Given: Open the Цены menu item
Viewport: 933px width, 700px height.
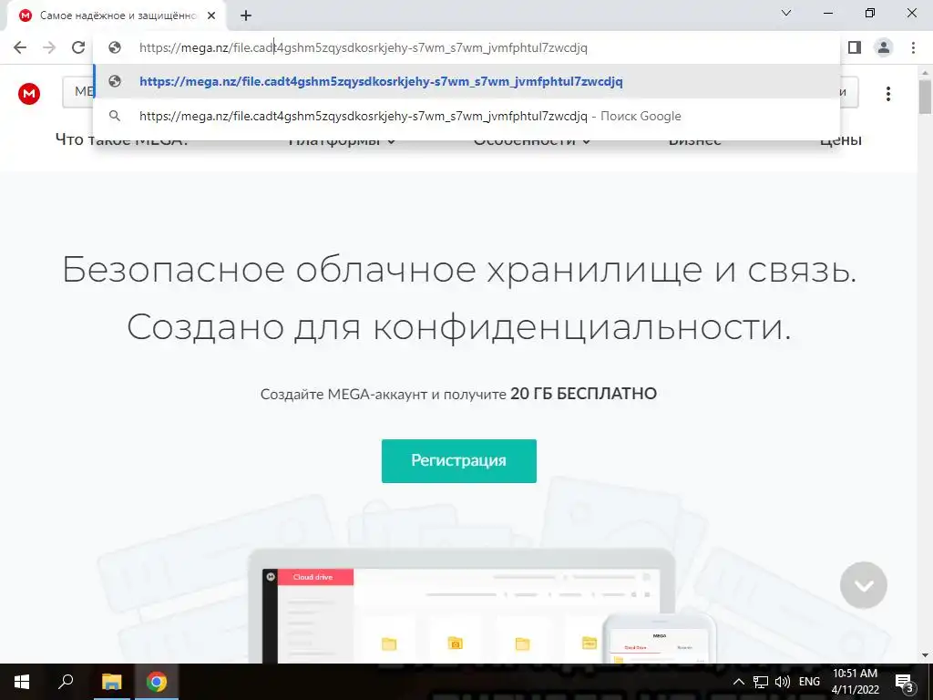Looking at the screenshot, I should point(841,141).
